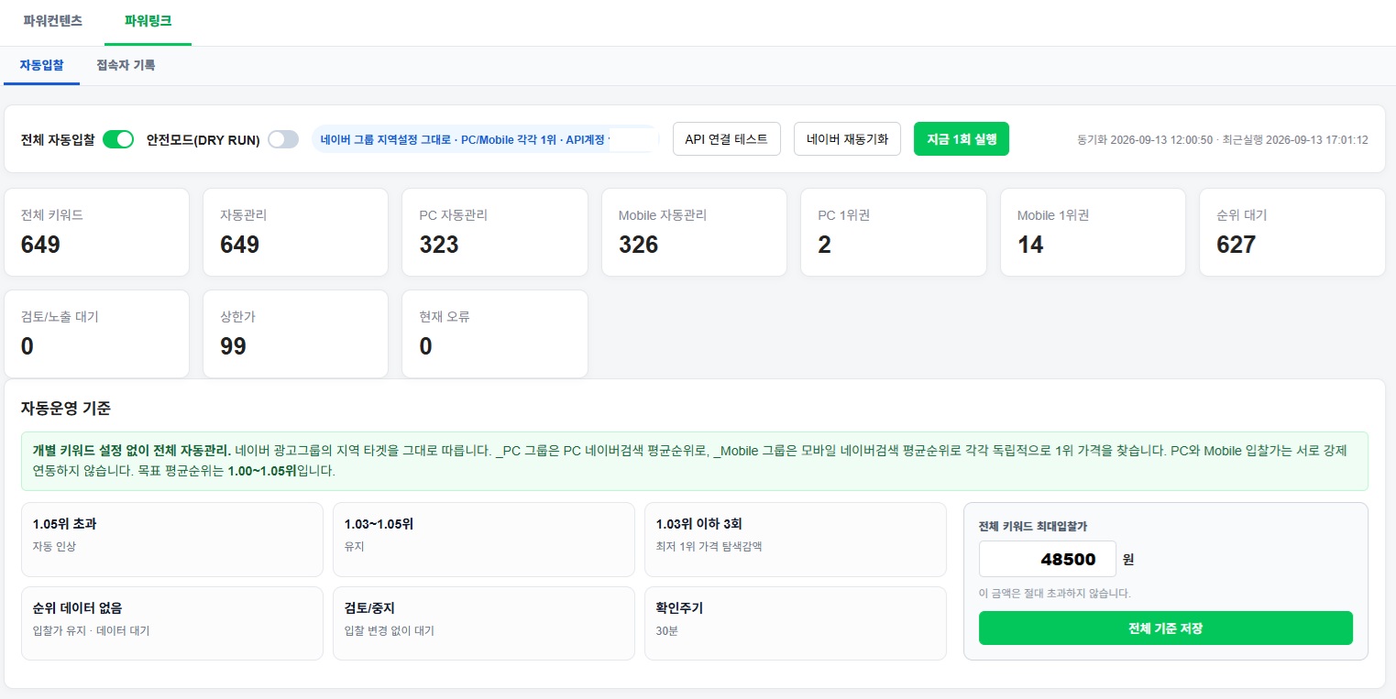Click the 확인주기 30분 card

796,623
